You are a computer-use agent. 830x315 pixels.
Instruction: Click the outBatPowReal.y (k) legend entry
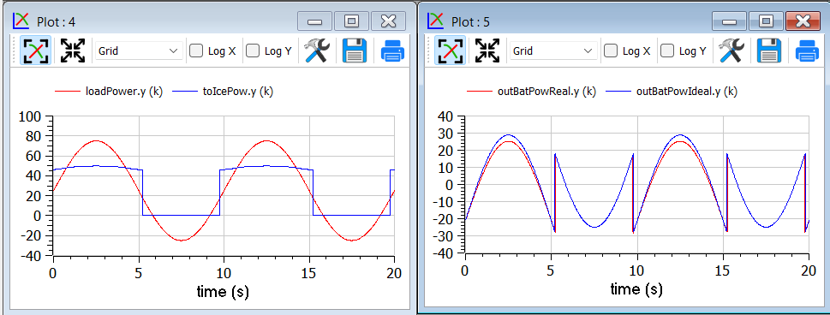click(x=532, y=92)
